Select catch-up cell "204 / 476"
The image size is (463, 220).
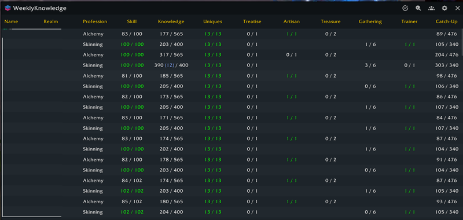pyautogui.click(x=447, y=55)
